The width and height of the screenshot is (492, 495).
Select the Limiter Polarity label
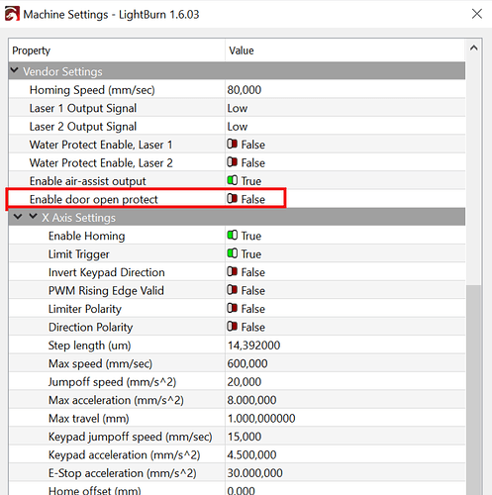click(x=85, y=309)
